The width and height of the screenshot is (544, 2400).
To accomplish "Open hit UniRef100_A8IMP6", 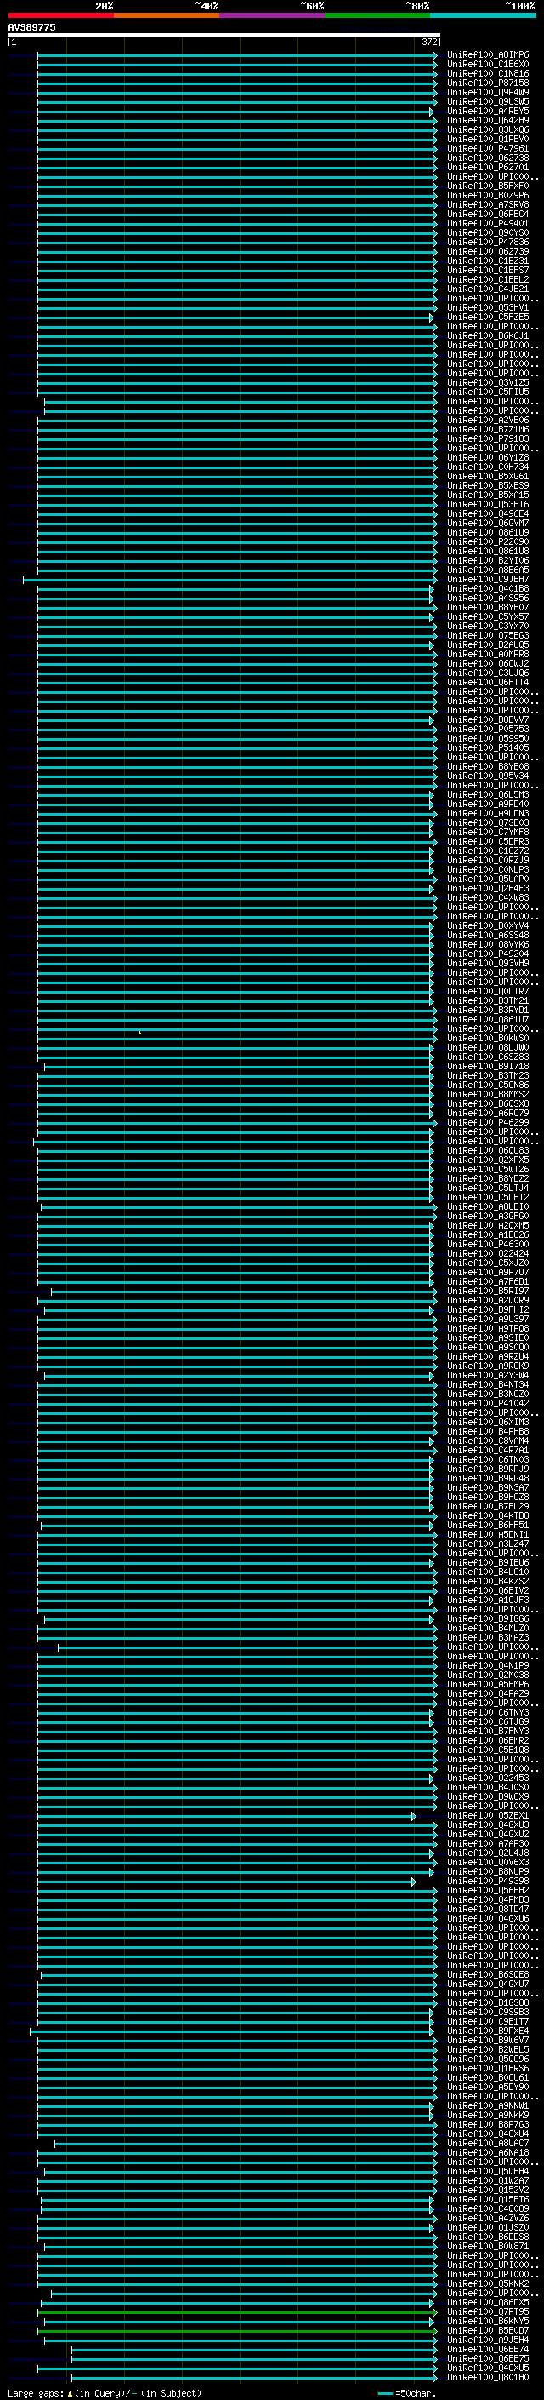I will (x=487, y=55).
